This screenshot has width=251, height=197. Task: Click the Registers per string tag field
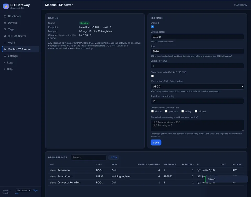click(197, 101)
